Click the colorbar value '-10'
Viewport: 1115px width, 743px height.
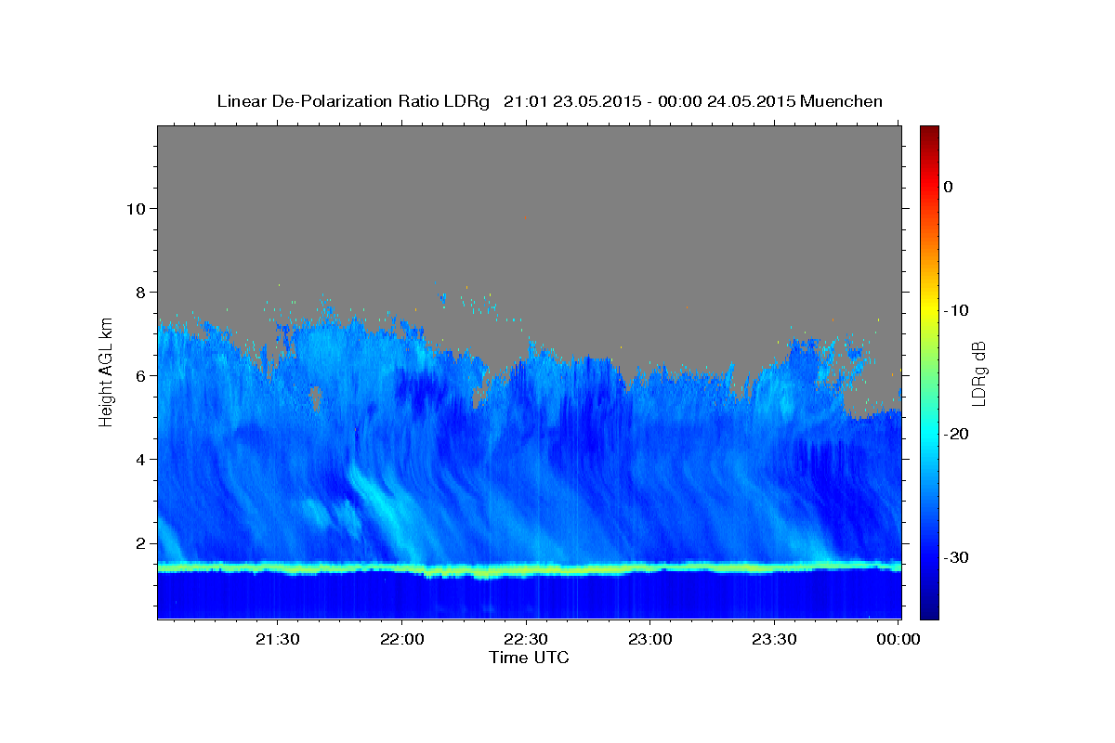click(956, 310)
